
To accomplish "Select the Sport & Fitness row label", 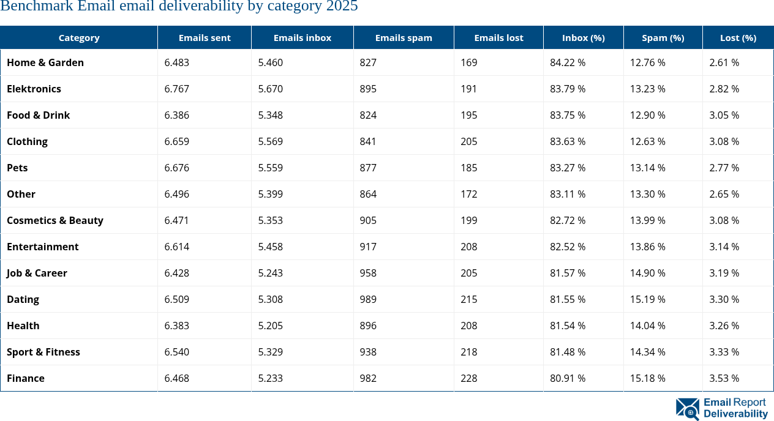I will pos(43,352).
